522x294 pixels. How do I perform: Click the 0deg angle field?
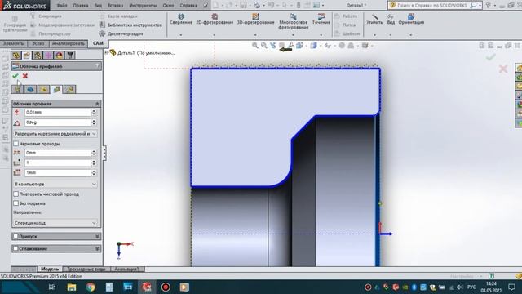pos(58,122)
